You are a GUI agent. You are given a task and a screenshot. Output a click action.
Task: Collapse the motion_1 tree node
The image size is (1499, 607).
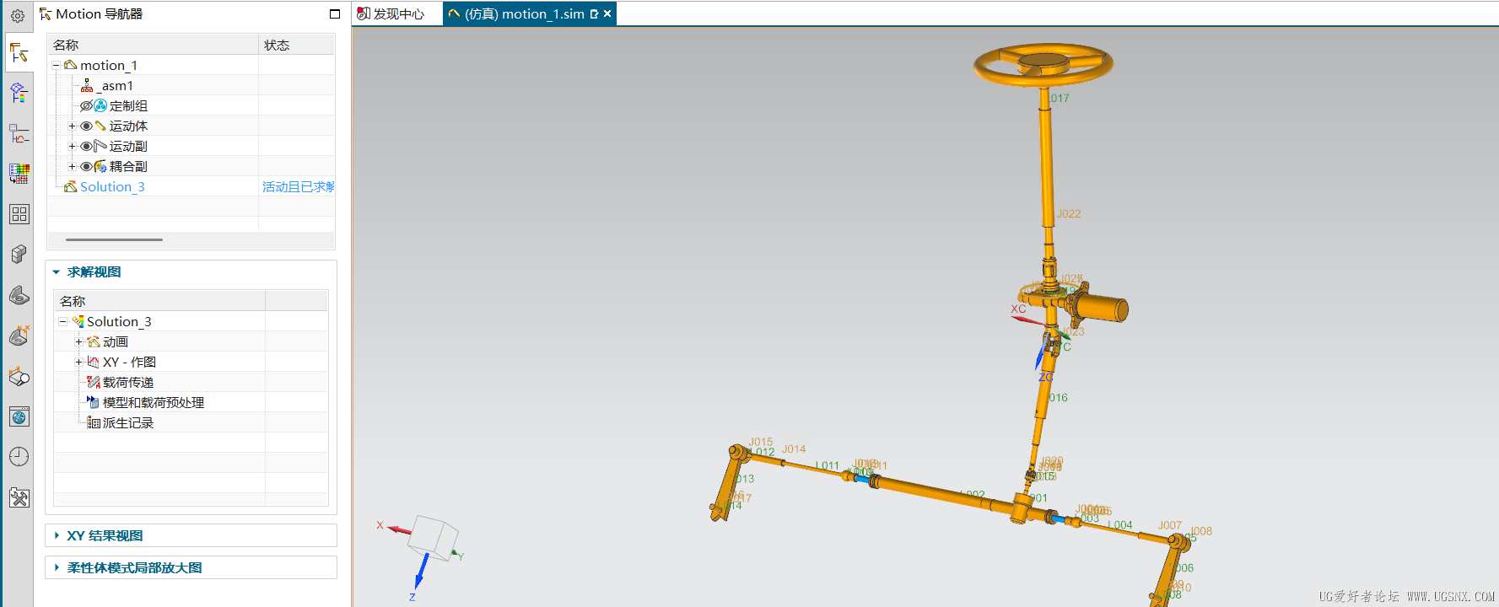click(x=57, y=65)
